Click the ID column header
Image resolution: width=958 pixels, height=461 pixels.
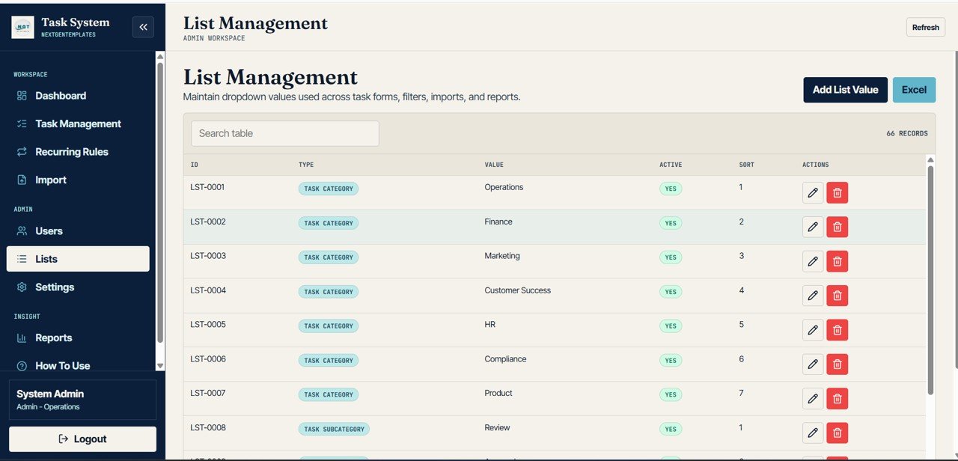tap(195, 165)
